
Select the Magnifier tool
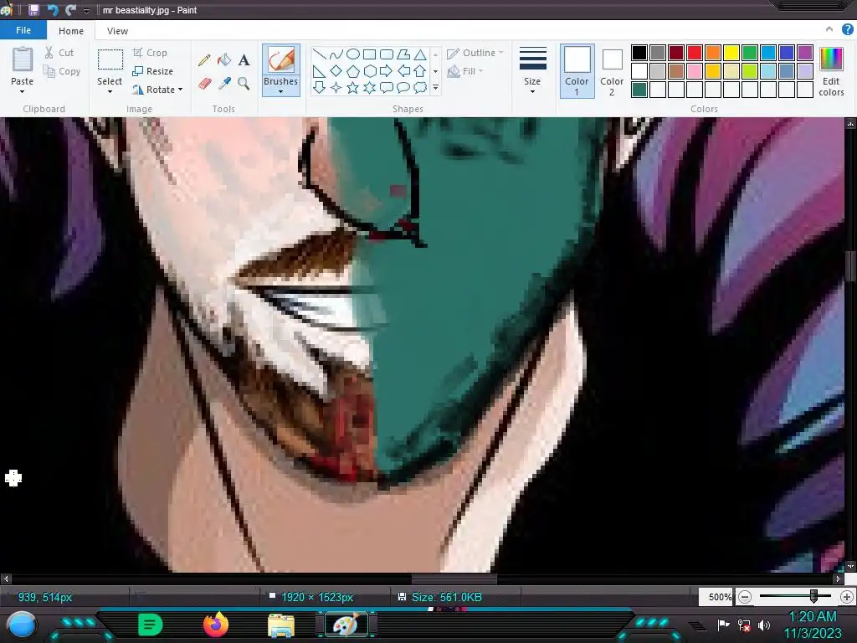tap(244, 83)
